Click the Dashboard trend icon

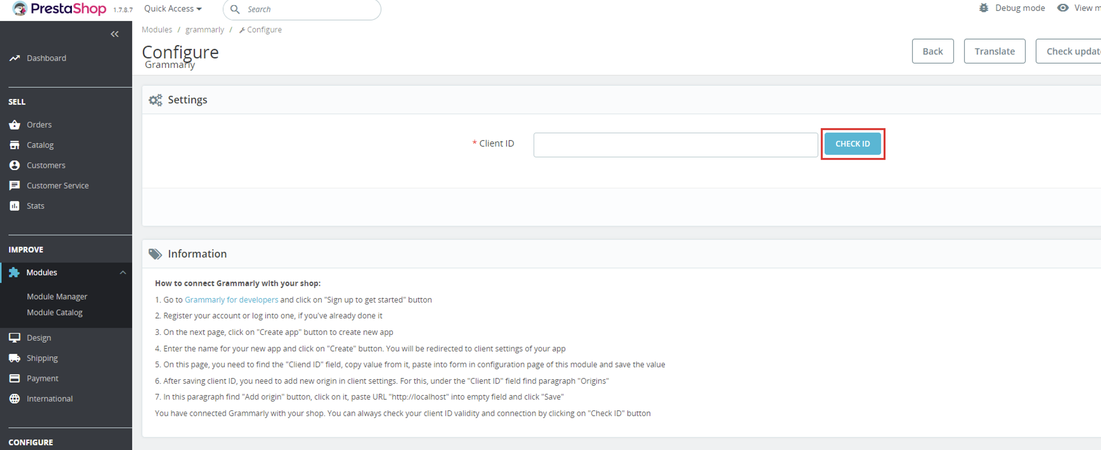click(14, 58)
